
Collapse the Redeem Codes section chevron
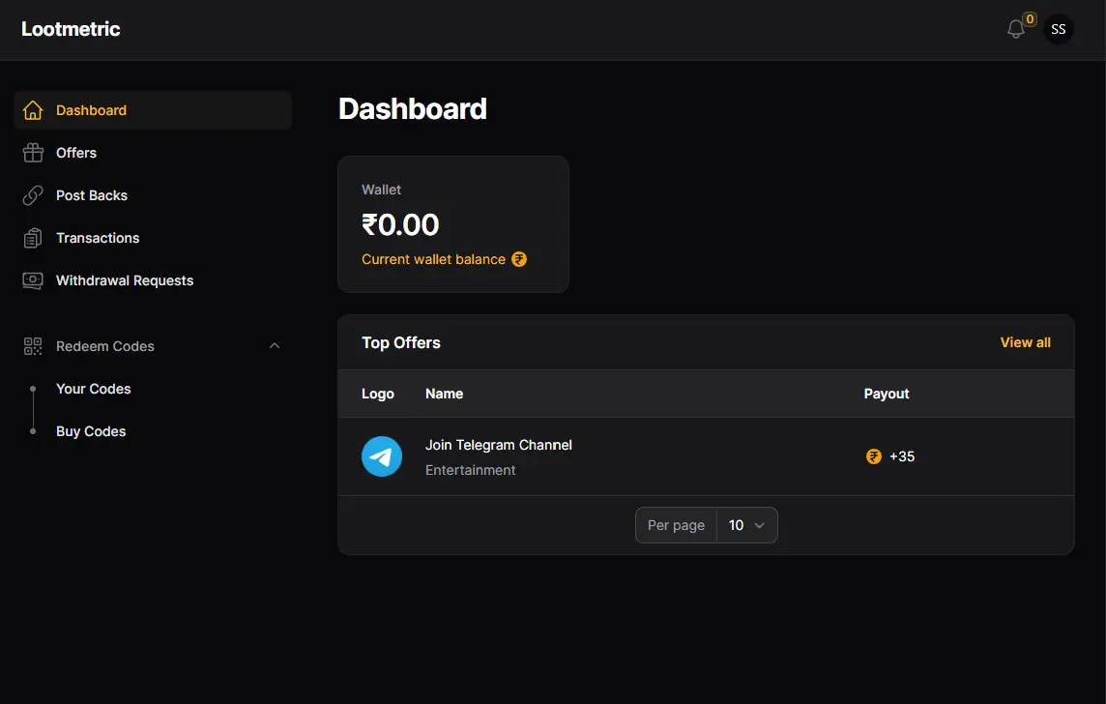click(275, 345)
